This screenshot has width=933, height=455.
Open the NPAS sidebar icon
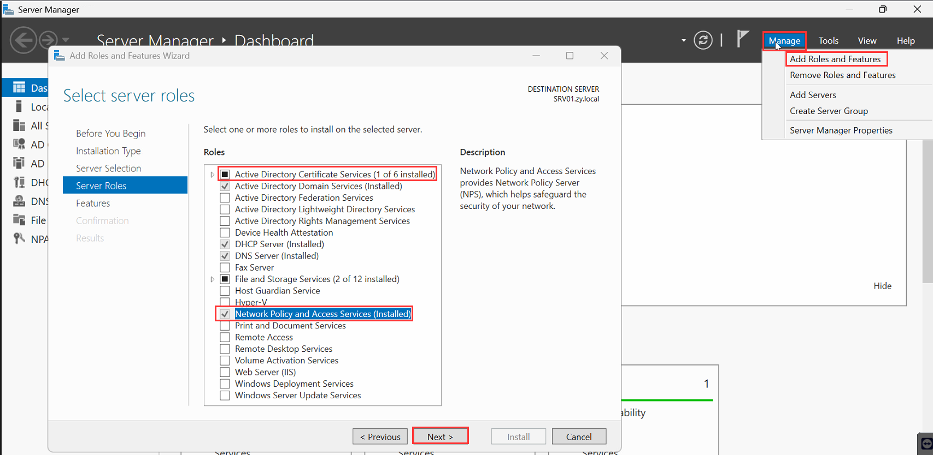click(19, 238)
